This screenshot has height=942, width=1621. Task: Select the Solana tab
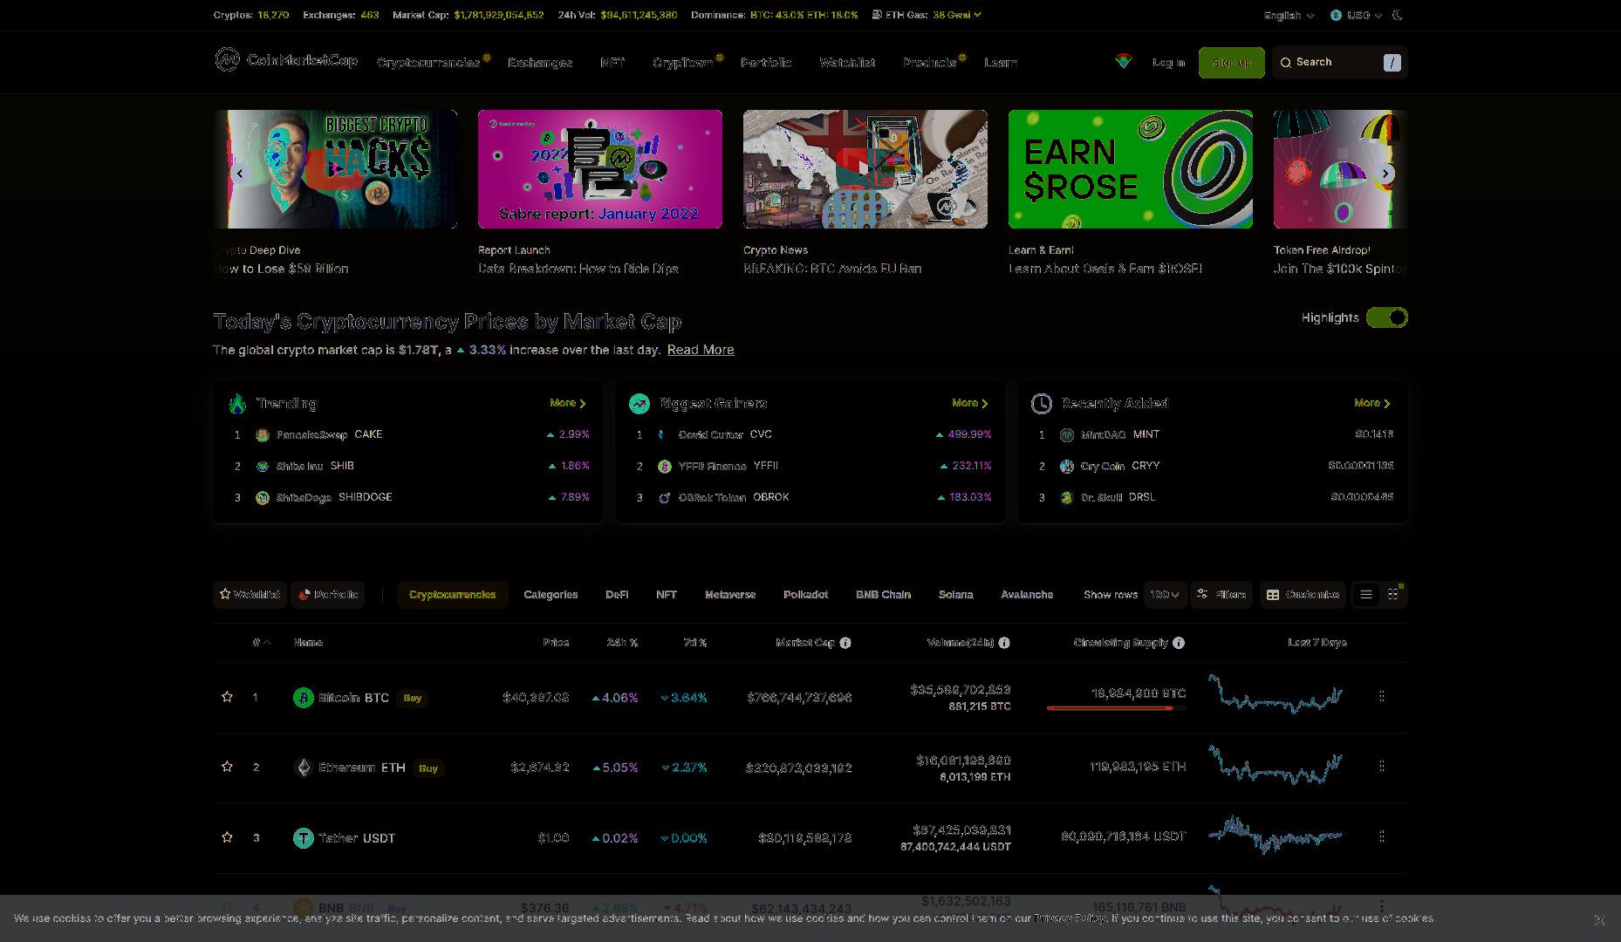pos(955,595)
